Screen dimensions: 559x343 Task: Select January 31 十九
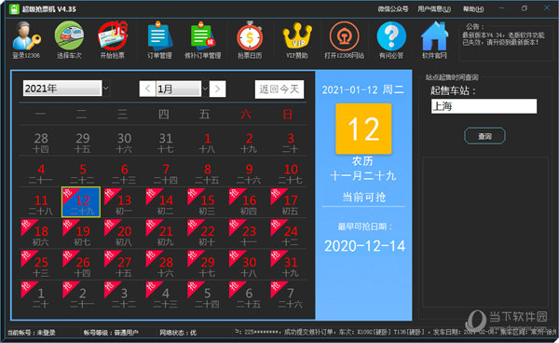click(290, 265)
